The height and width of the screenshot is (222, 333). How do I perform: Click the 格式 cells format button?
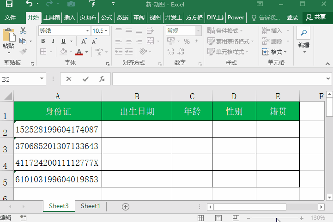274,52
